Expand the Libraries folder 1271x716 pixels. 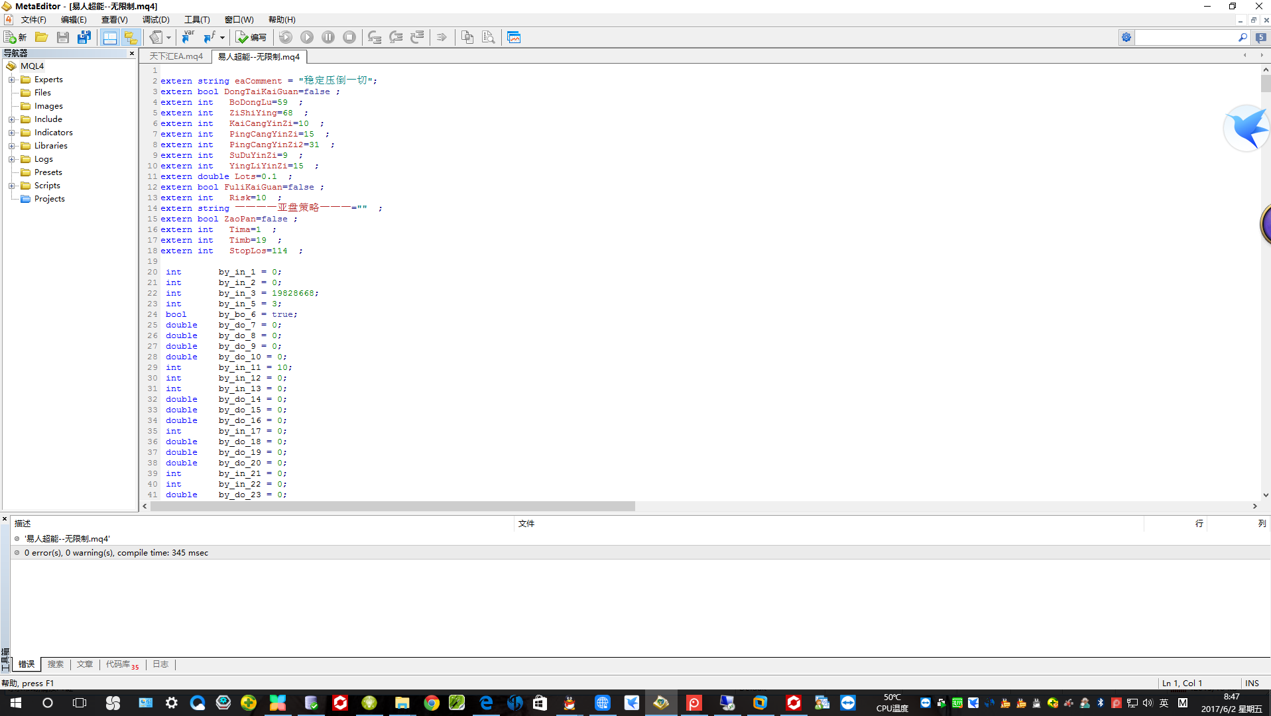[x=12, y=146]
